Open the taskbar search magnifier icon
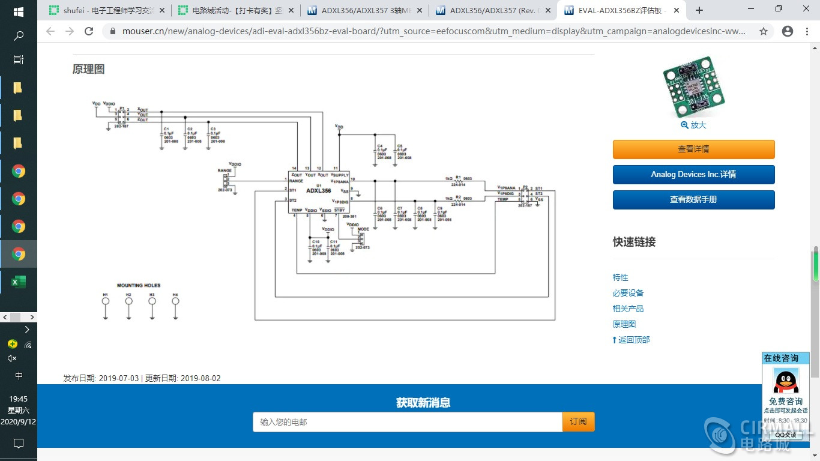Screen dimensions: 820x461 click(18, 36)
